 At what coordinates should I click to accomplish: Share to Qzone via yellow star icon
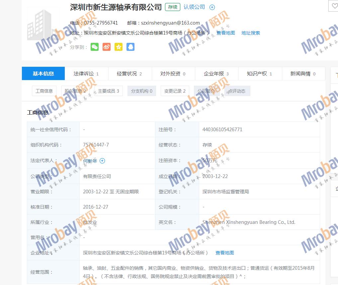click(119, 47)
